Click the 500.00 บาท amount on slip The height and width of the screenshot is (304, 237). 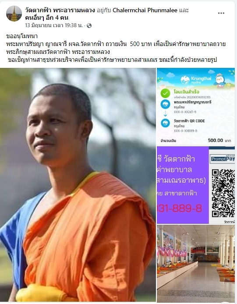tap(219, 140)
